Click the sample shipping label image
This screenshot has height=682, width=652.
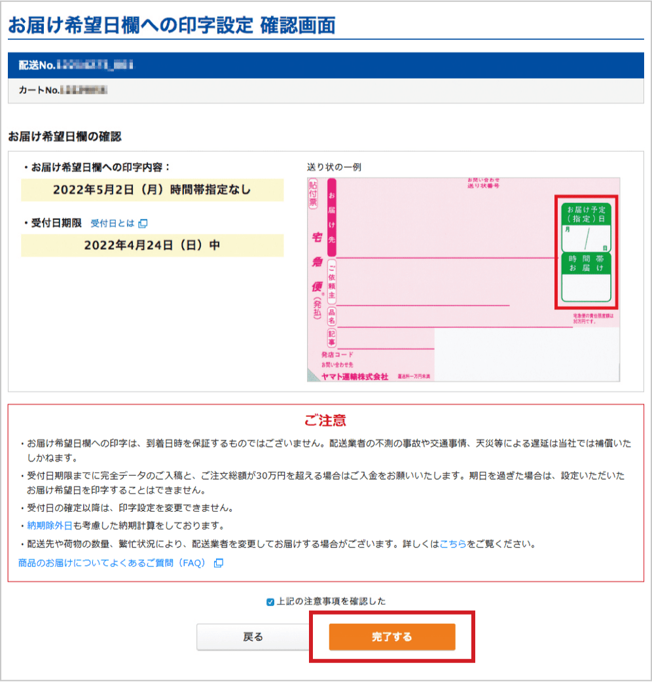click(463, 279)
